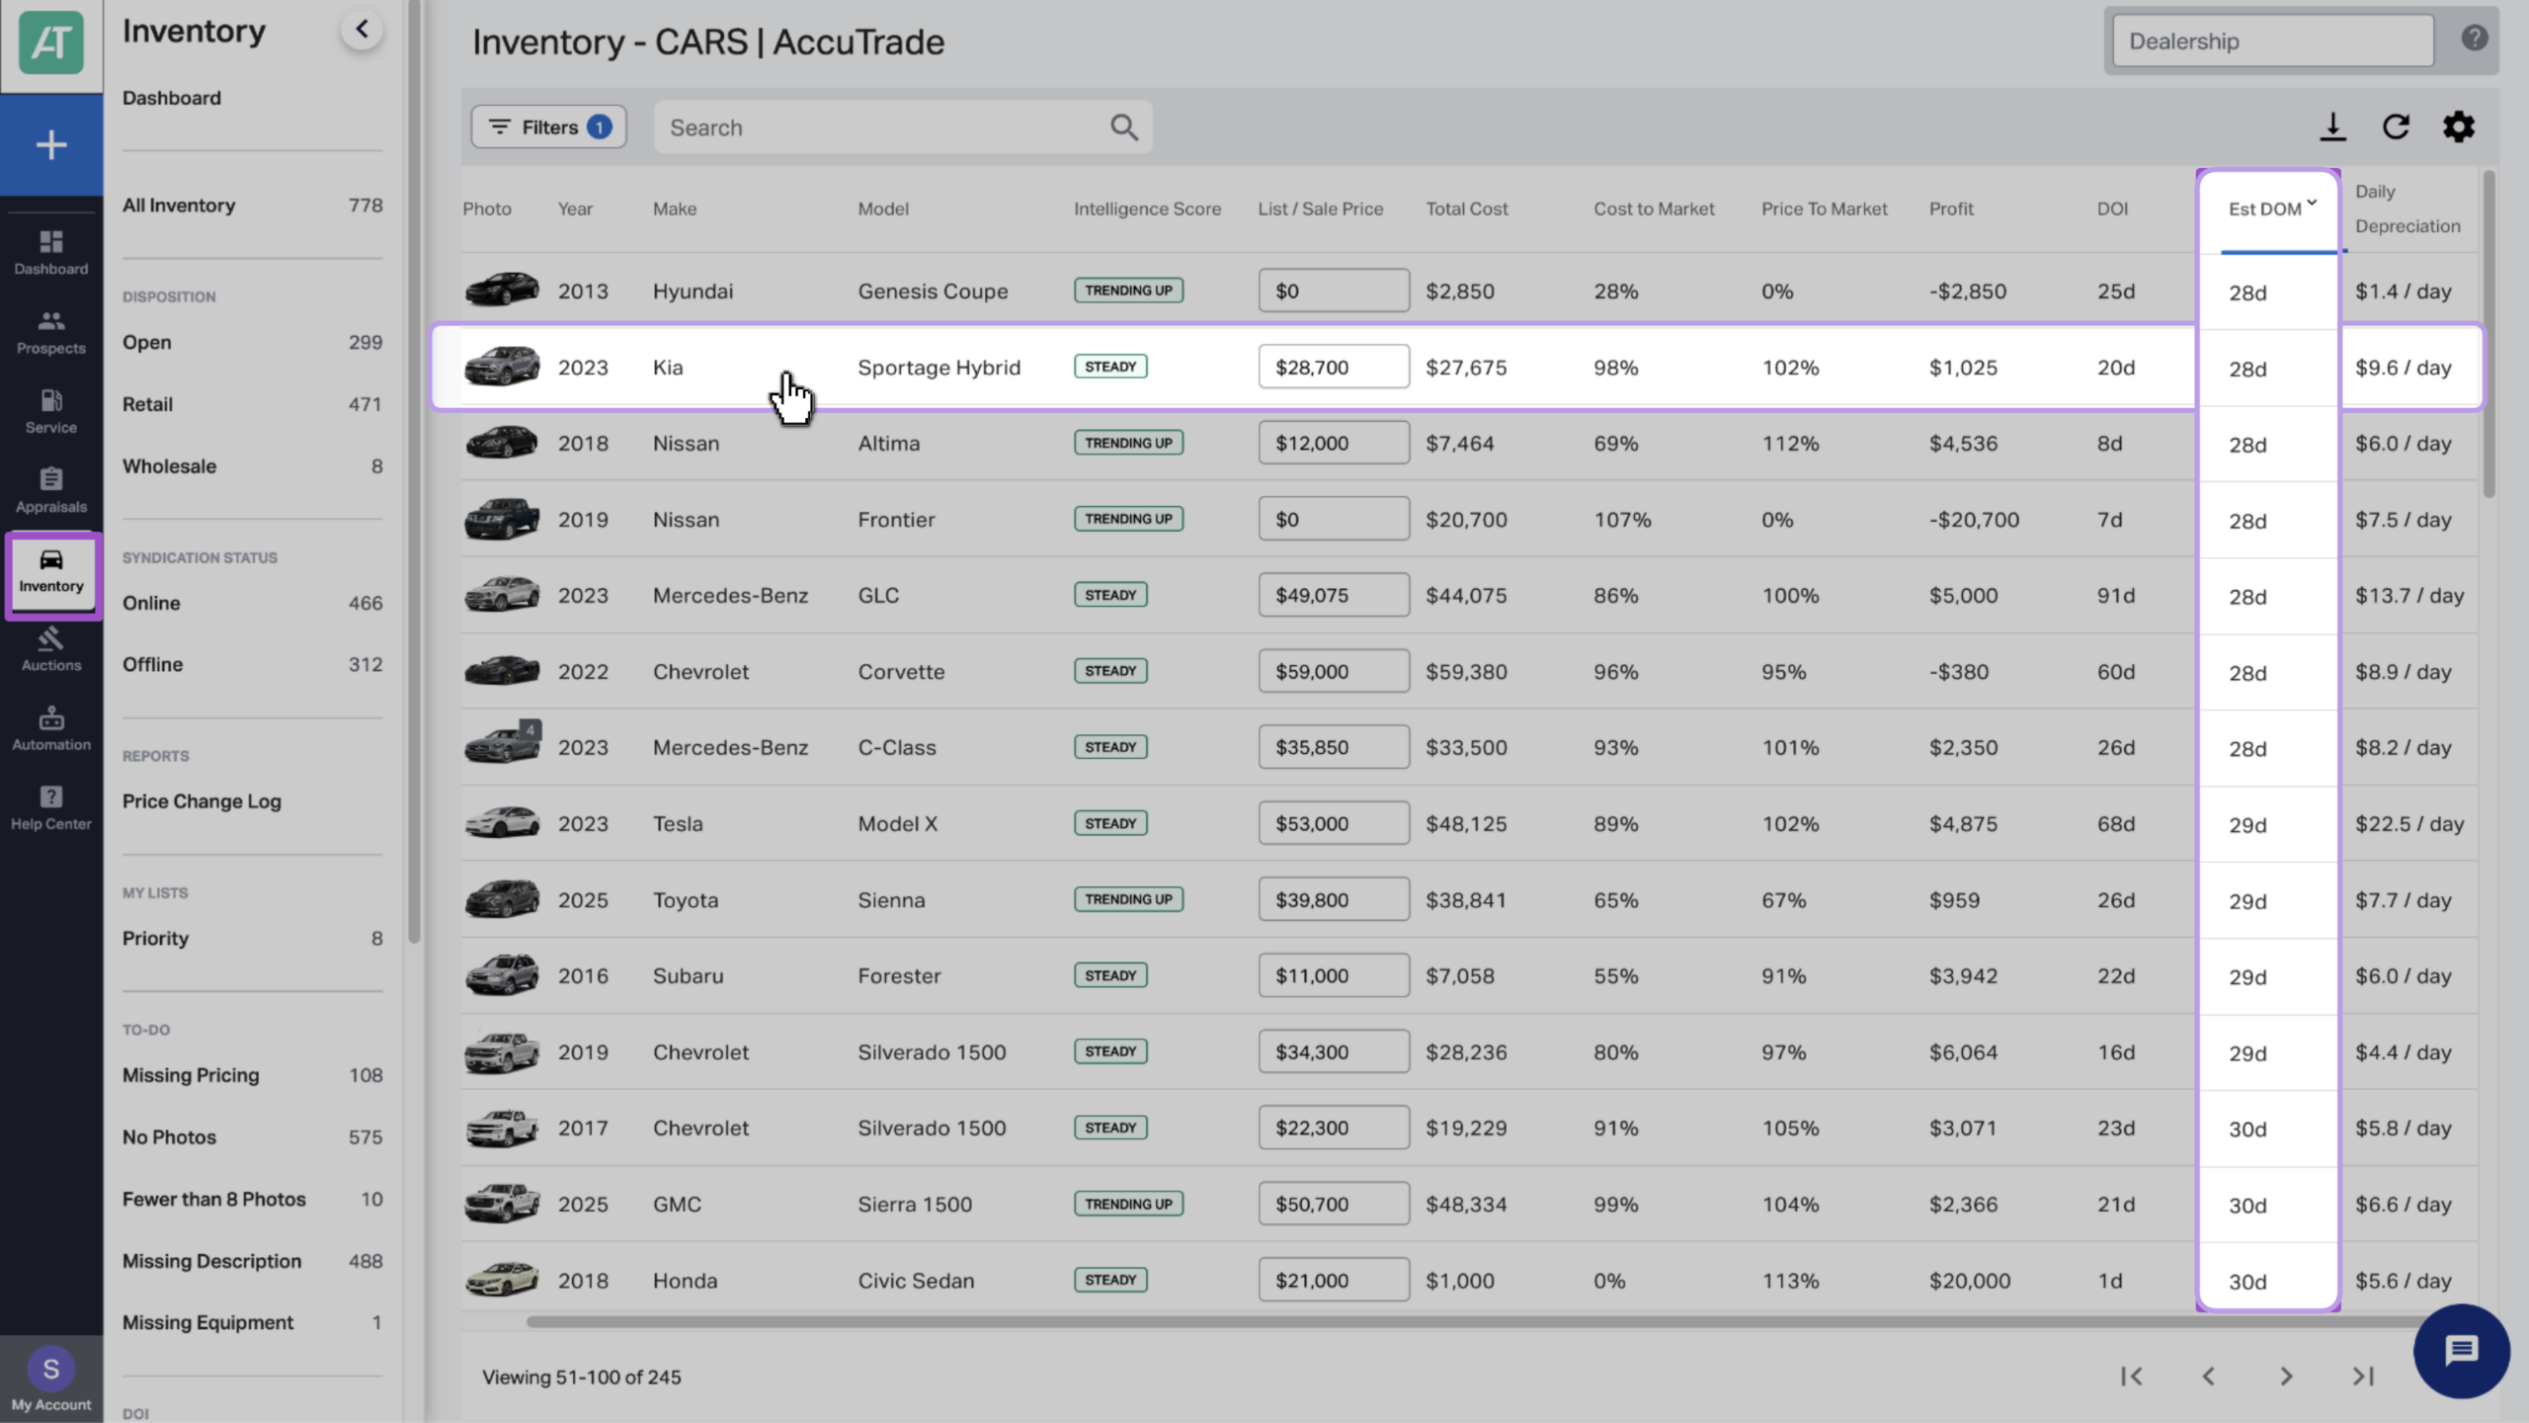
Task: Click the Search input field
Action: (x=902, y=127)
